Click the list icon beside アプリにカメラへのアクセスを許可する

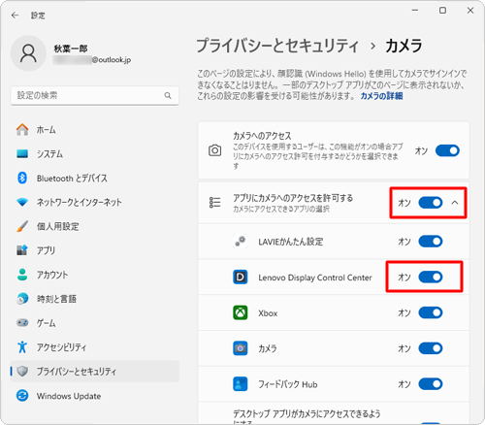pos(214,203)
